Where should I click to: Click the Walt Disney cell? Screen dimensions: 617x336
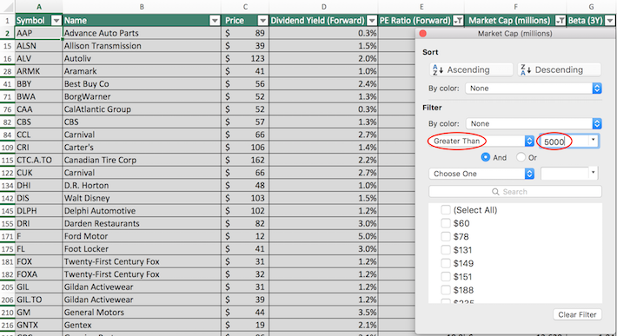pos(142,198)
